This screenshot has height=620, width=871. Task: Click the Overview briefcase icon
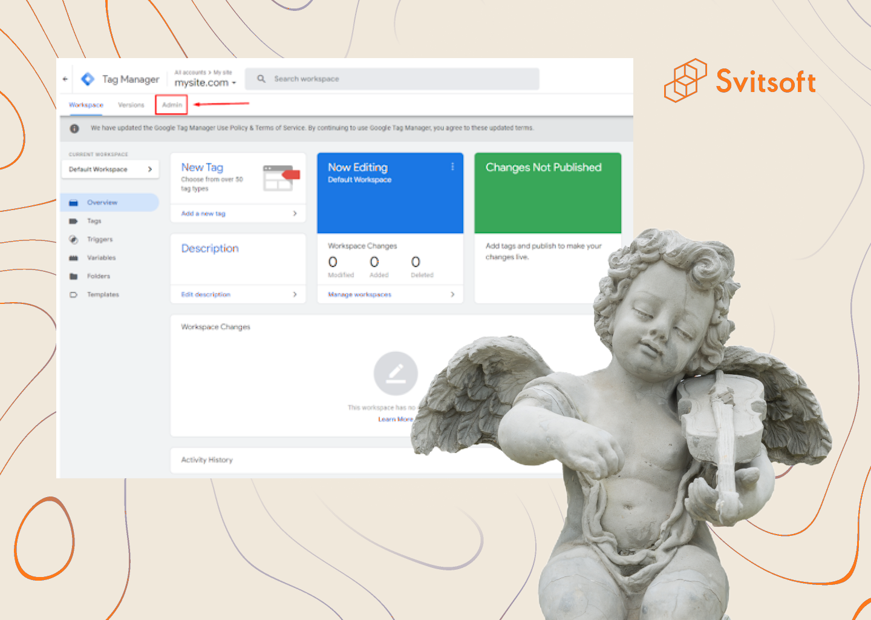click(x=74, y=203)
